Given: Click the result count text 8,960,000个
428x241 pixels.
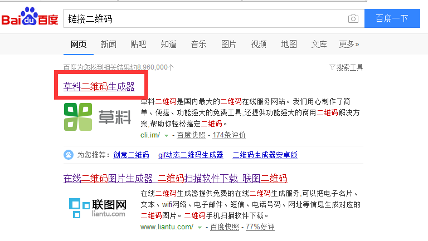Looking at the screenshot, I should pyautogui.click(x=155, y=67).
